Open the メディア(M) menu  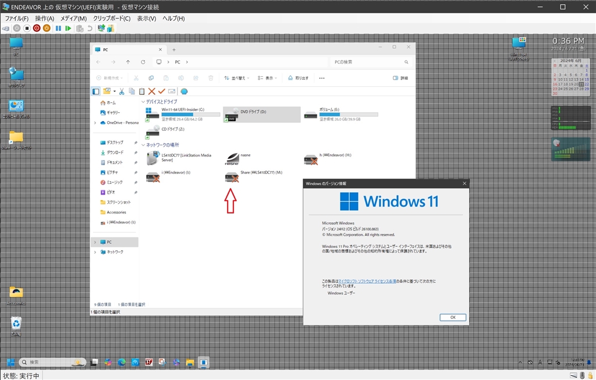pos(73,18)
